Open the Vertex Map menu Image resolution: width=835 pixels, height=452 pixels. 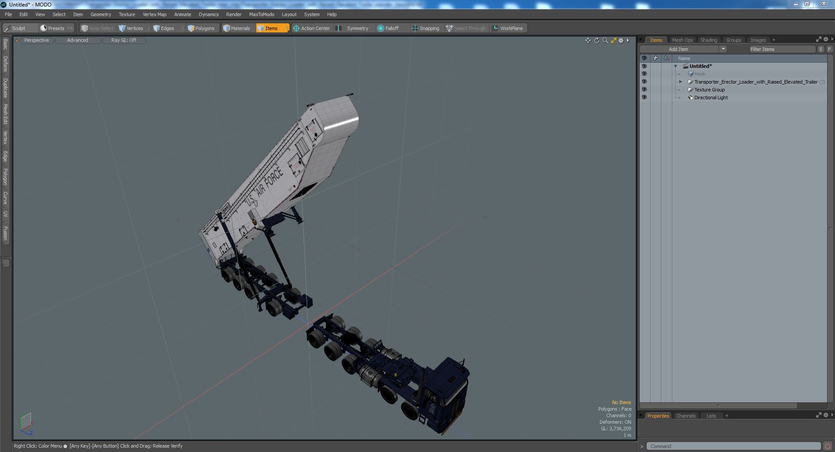154,14
